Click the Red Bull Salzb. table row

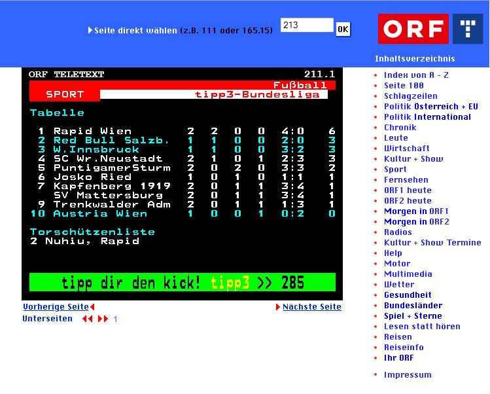183,140
